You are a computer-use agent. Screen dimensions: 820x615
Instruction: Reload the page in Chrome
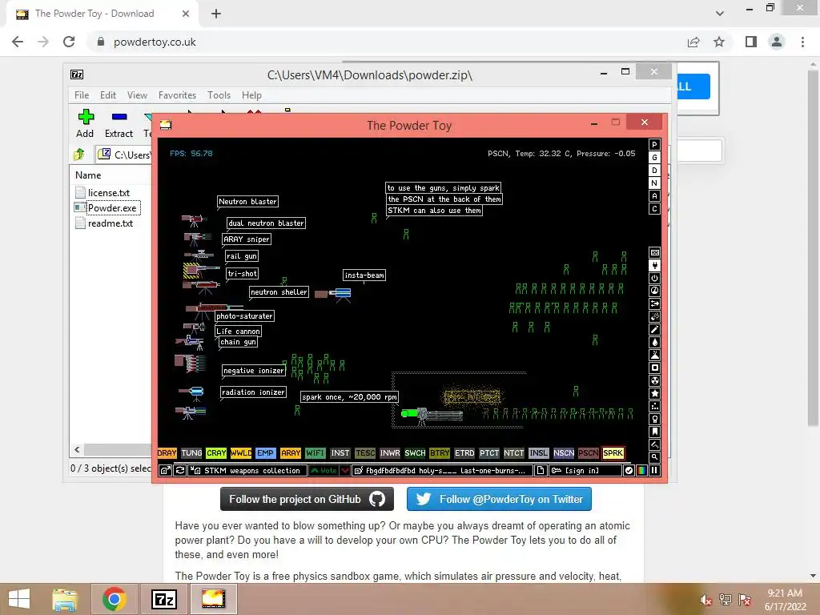[x=69, y=42]
